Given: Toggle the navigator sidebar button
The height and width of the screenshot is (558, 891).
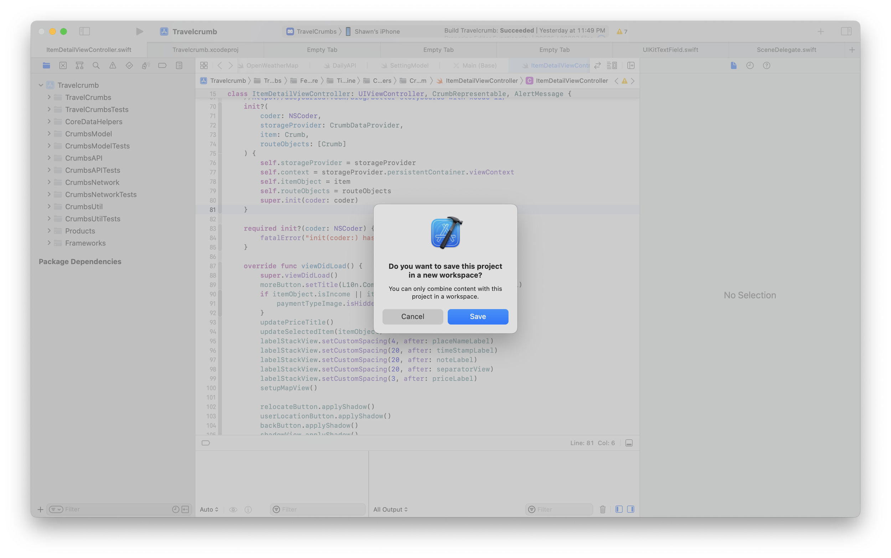Looking at the screenshot, I should [84, 31].
